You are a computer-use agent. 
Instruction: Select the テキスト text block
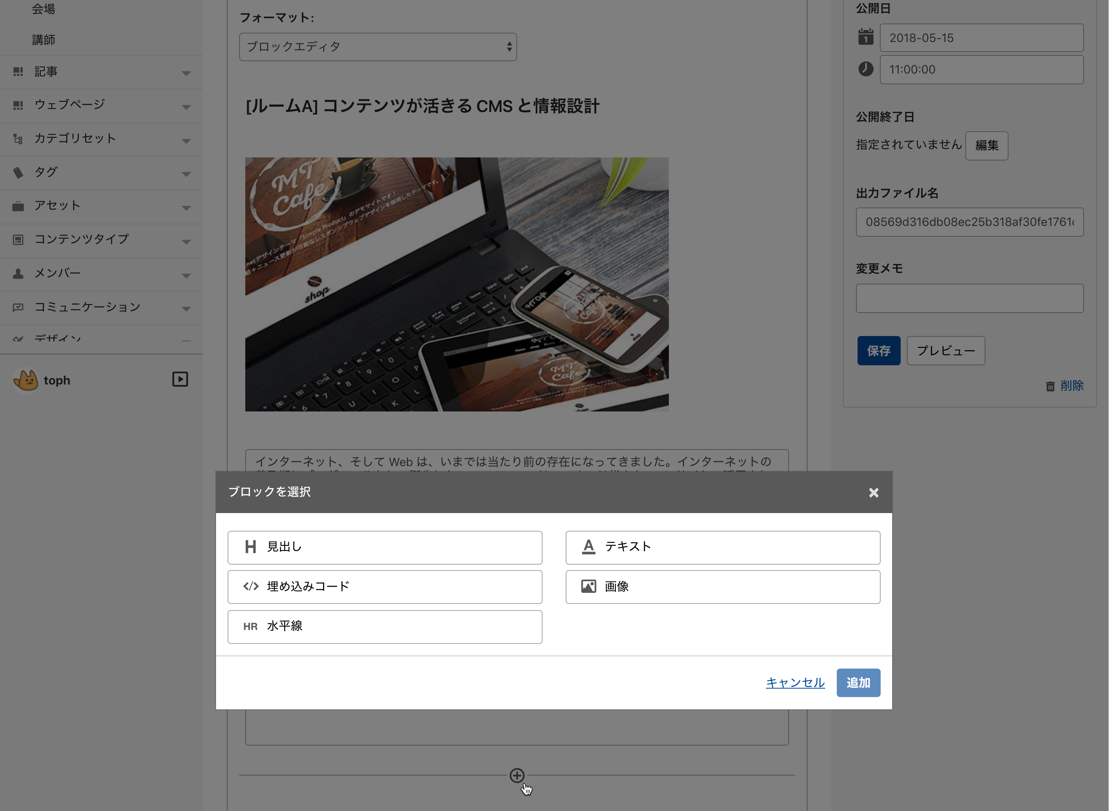point(722,547)
